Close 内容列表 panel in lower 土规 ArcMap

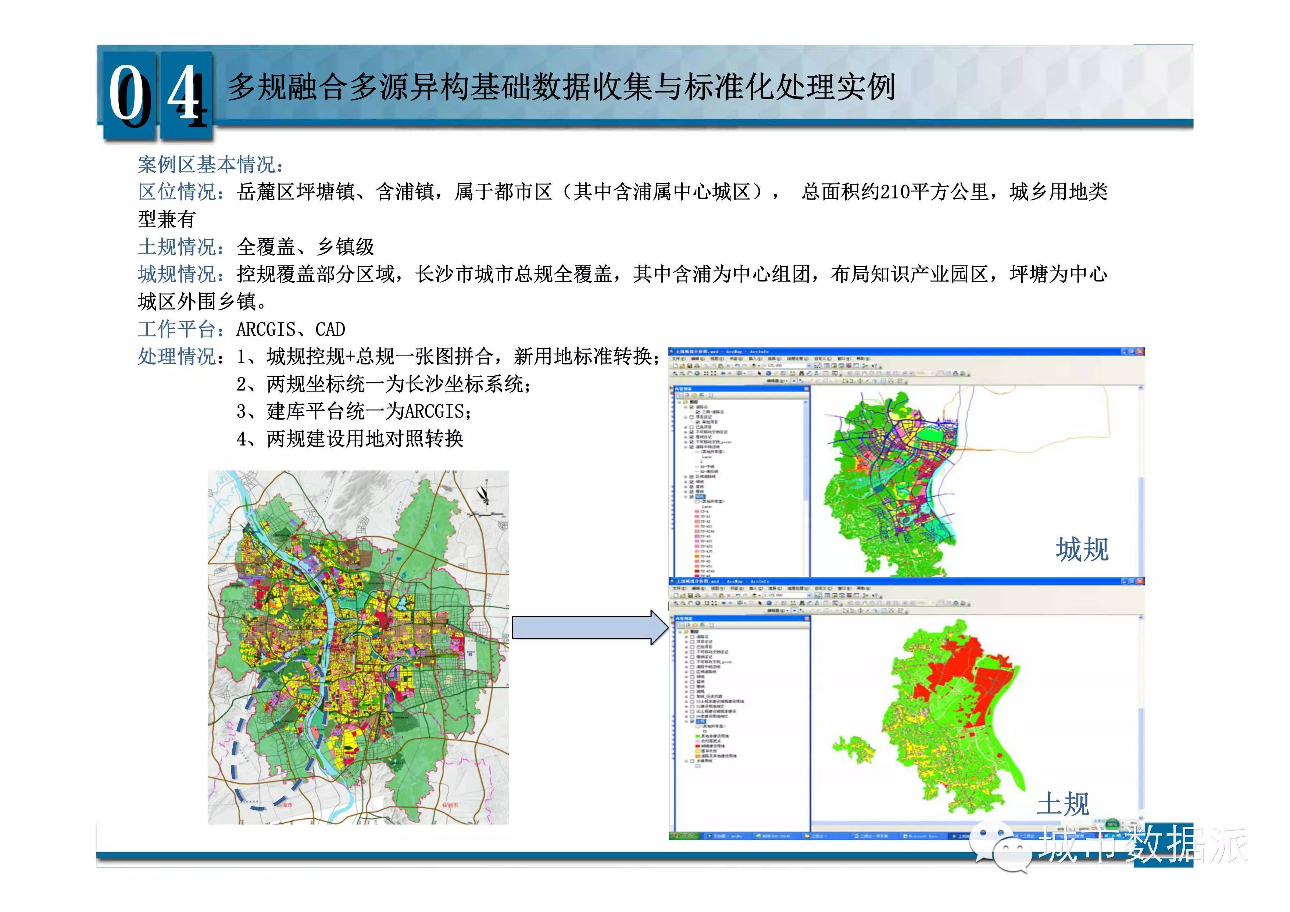point(807,619)
